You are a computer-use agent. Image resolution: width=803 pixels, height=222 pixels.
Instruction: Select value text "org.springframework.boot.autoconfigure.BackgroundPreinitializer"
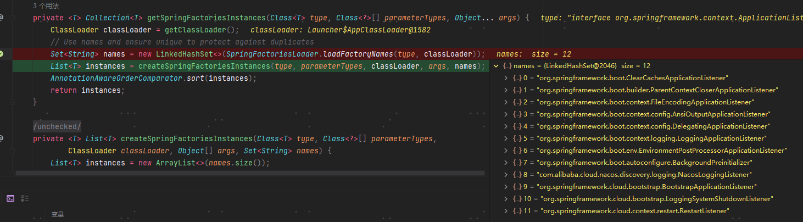(x=644, y=163)
